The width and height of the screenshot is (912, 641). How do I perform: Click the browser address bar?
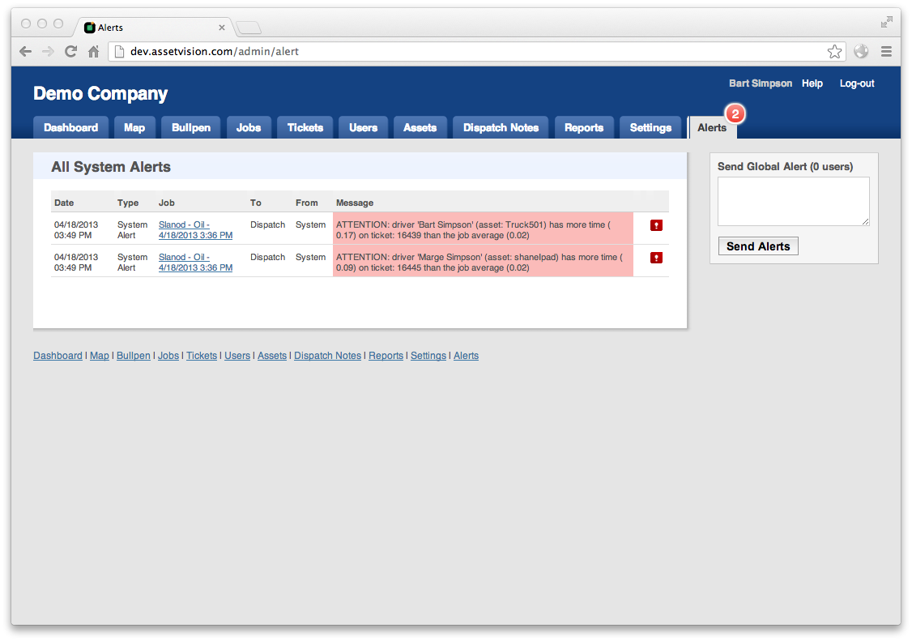(x=470, y=52)
